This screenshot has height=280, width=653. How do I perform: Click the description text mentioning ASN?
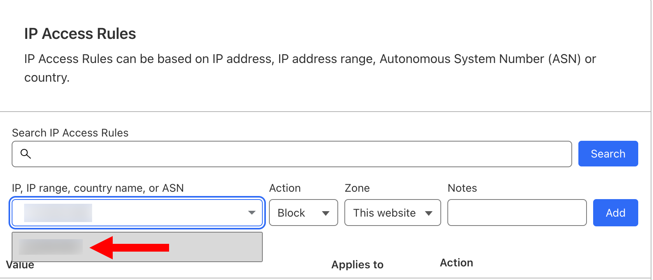pyautogui.click(x=310, y=68)
